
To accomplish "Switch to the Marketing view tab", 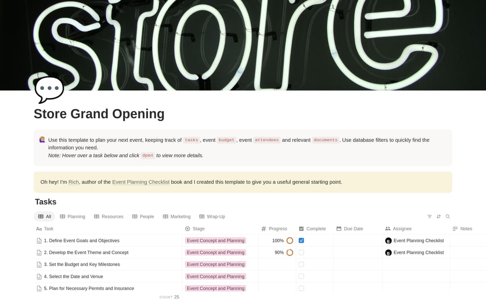I will 177,217.
